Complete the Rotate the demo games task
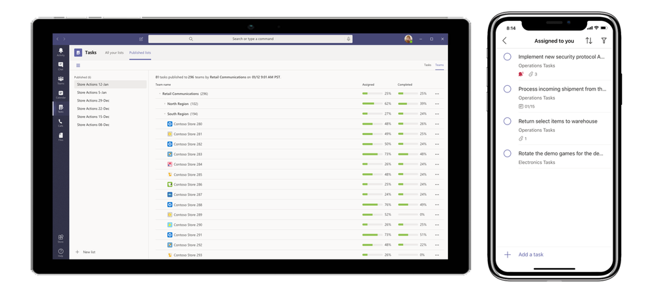 (x=508, y=153)
